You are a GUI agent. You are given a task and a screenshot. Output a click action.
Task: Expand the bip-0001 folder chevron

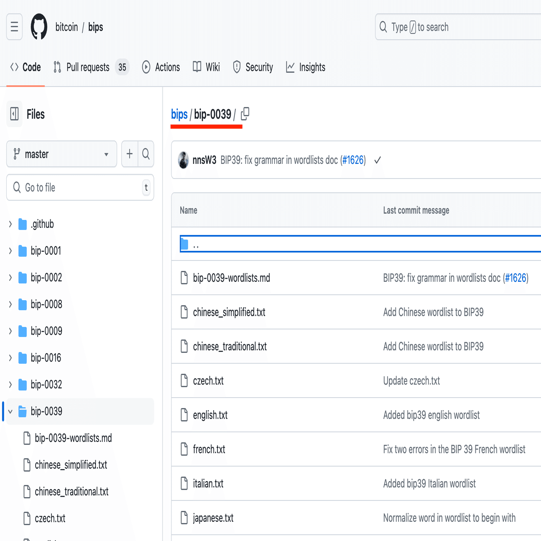click(10, 251)
